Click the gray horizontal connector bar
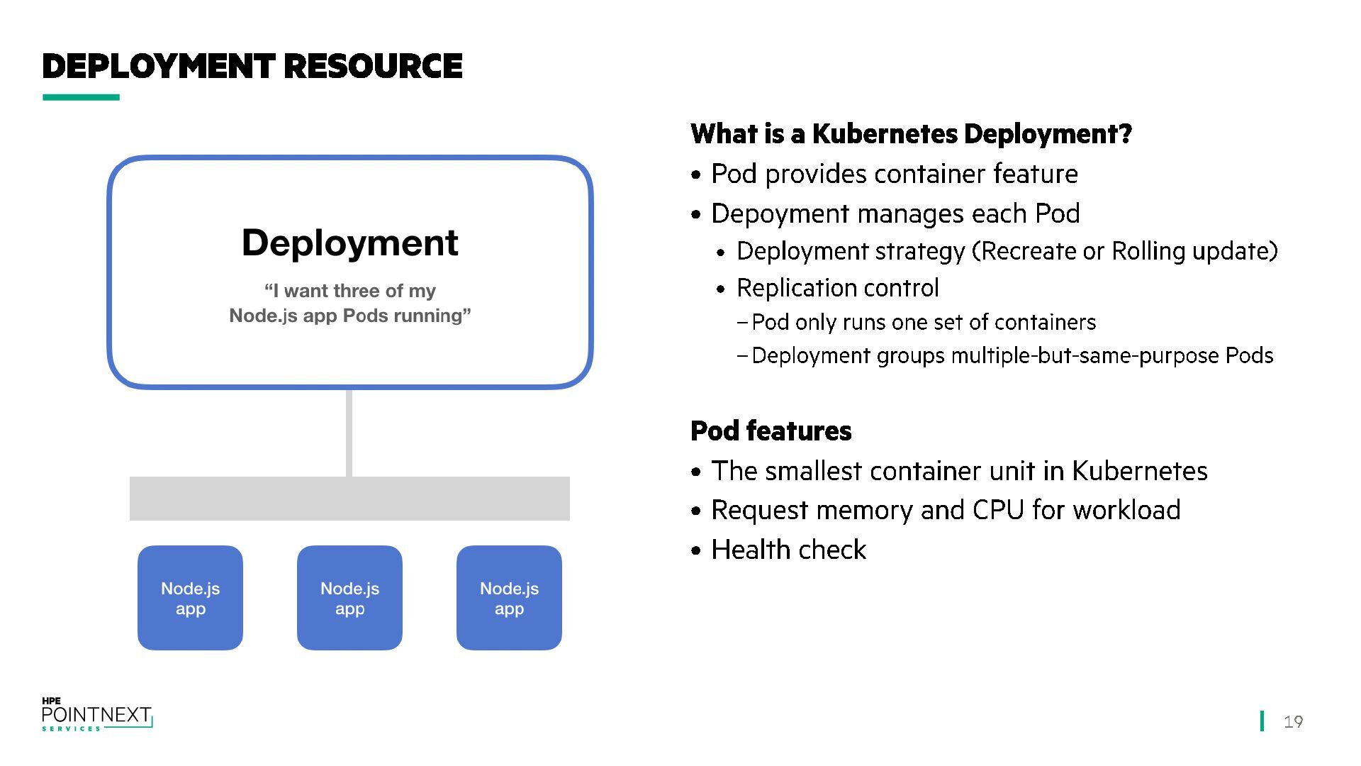Screen dimensions: 1361x766 (349, 499)
